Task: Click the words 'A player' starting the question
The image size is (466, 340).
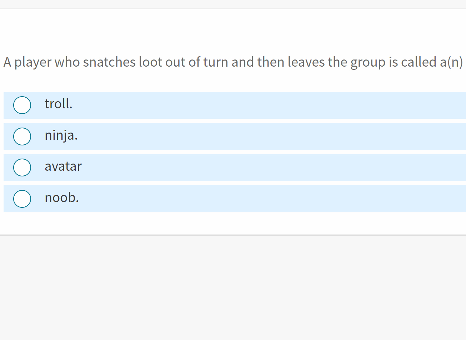Action: pos(27,62)
